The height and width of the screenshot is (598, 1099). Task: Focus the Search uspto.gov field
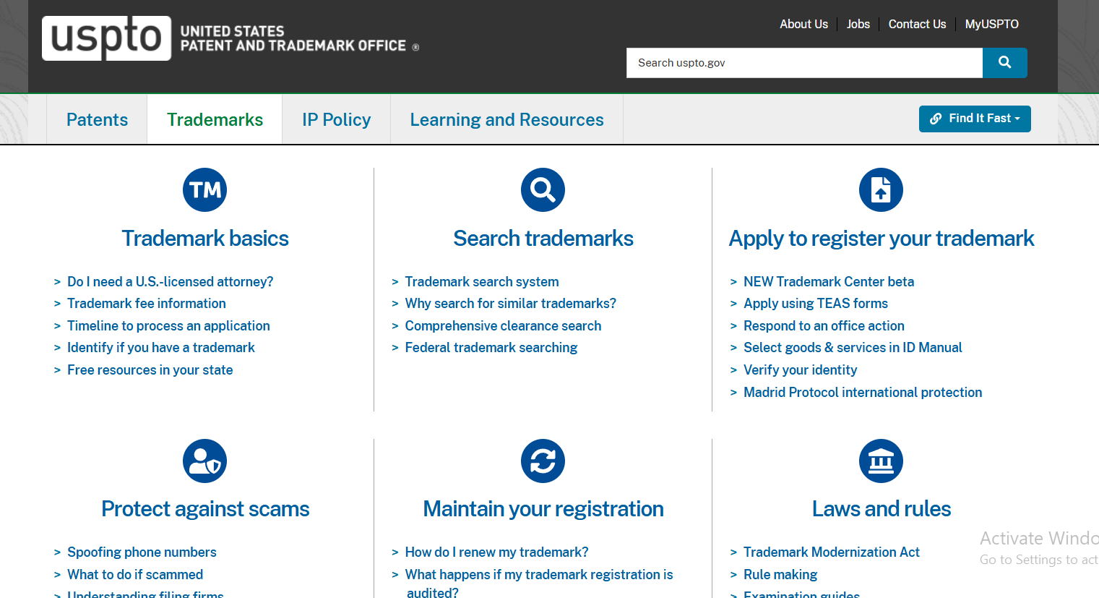(x=804, y=63)
